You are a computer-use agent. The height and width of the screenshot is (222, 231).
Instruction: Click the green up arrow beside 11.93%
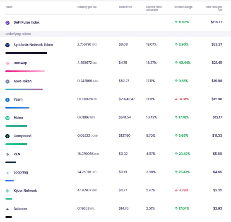[x=176, y=22]
